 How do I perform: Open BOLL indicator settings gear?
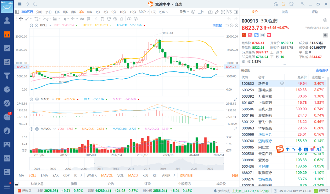(31, 25)
